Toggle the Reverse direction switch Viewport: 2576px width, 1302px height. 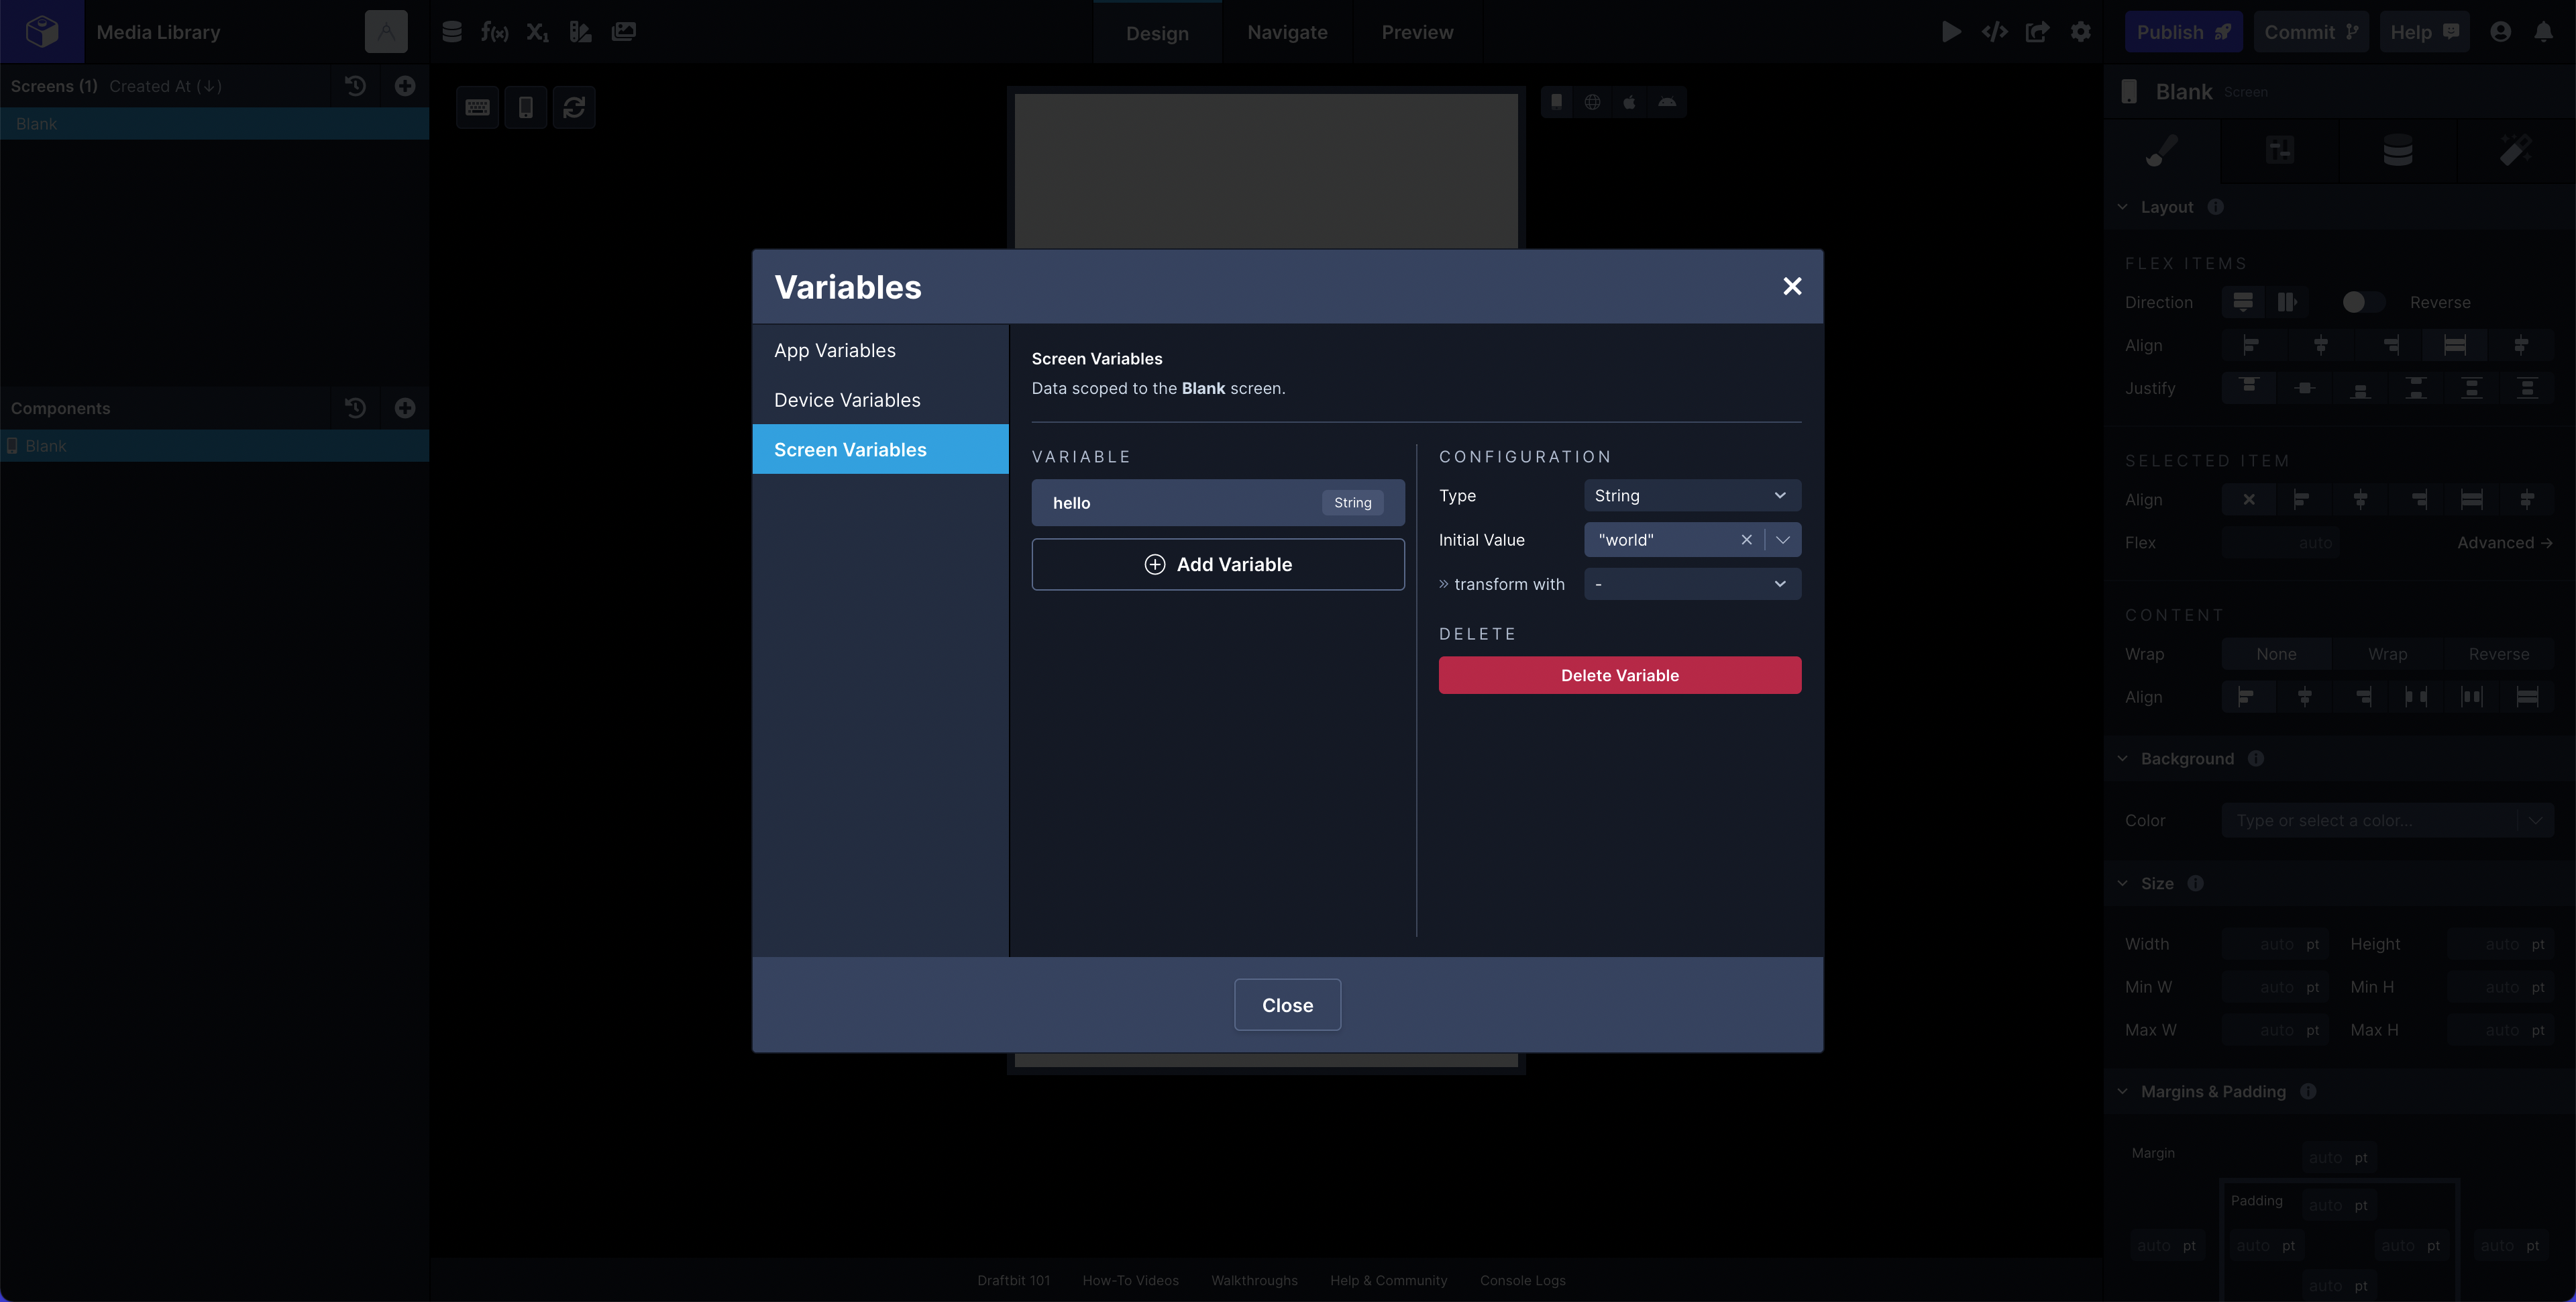coord(2364,302)
